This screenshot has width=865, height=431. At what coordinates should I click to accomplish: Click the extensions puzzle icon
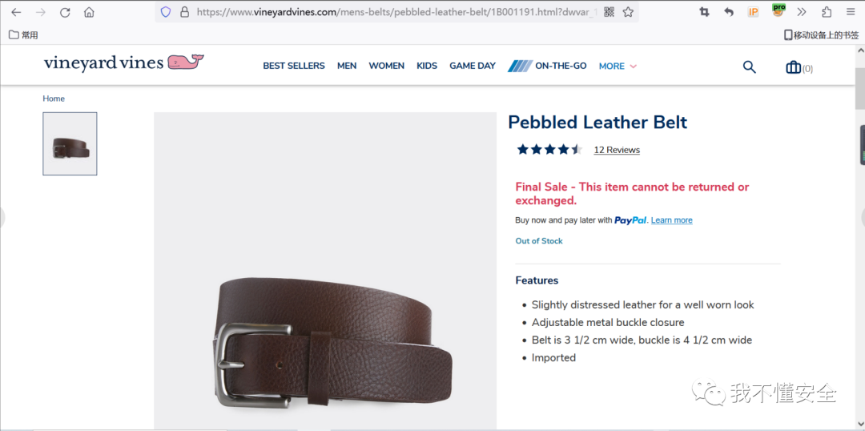pyautogui.click(x=827, y=12)
